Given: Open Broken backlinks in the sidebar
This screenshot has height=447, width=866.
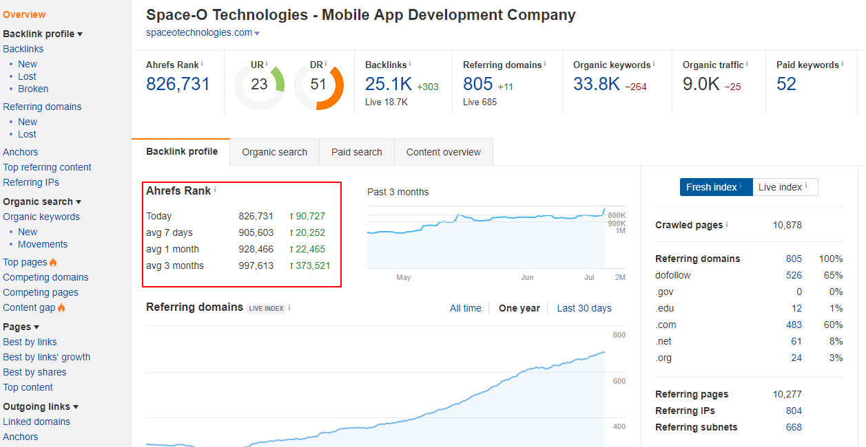Looking at the screenshot, I should [x=33, y=89].
